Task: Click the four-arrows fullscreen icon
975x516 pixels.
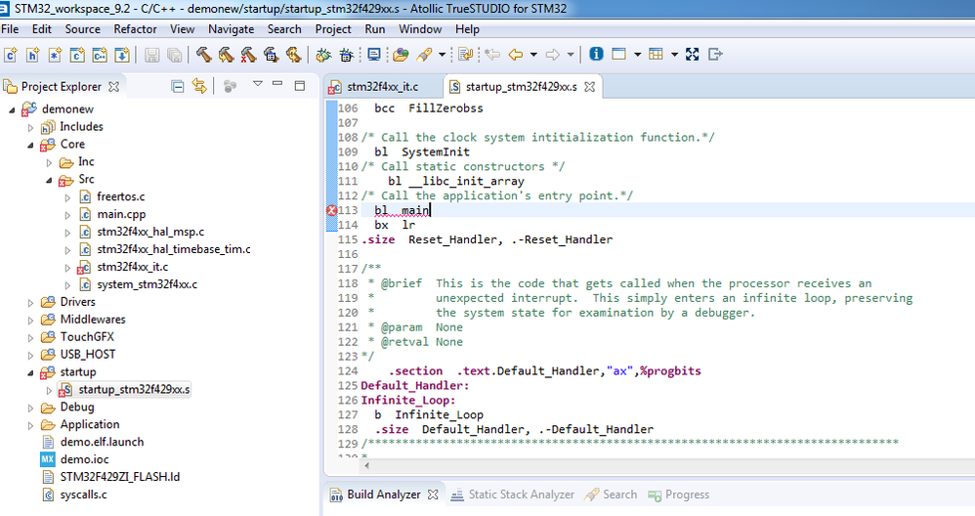Action: point(692,54)
